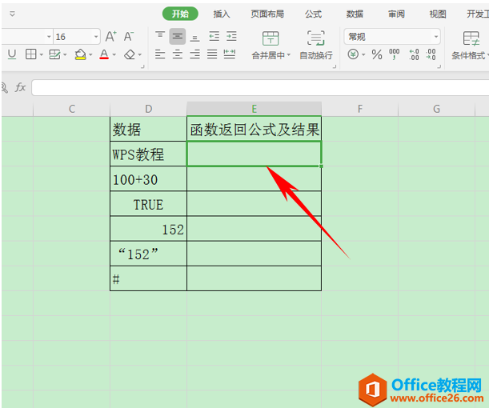Open alignment settings dialog launcher
The image size is (489, 412).
335,66
